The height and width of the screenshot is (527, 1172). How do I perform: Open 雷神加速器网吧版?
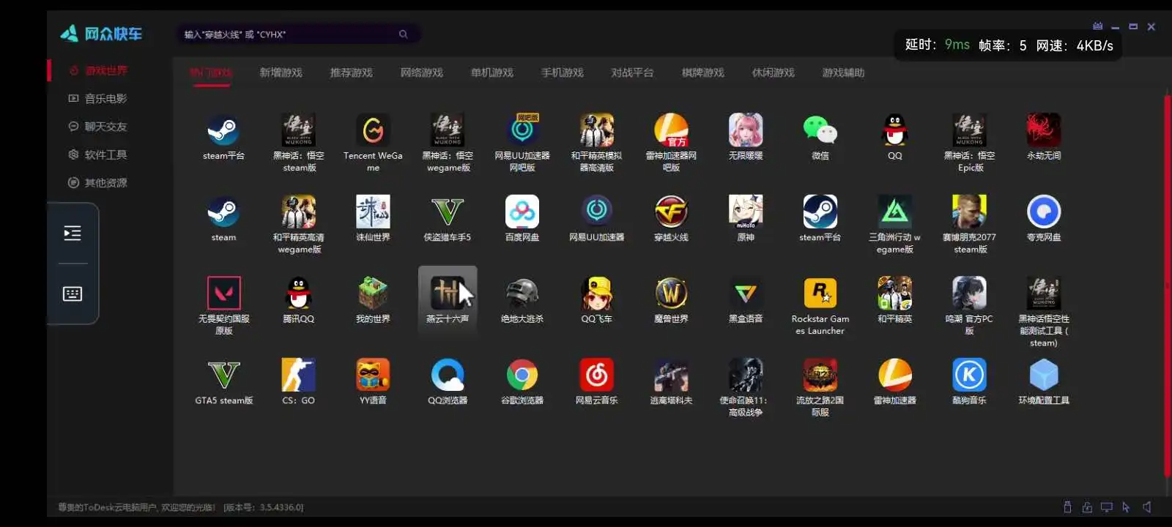pos(671,130)
